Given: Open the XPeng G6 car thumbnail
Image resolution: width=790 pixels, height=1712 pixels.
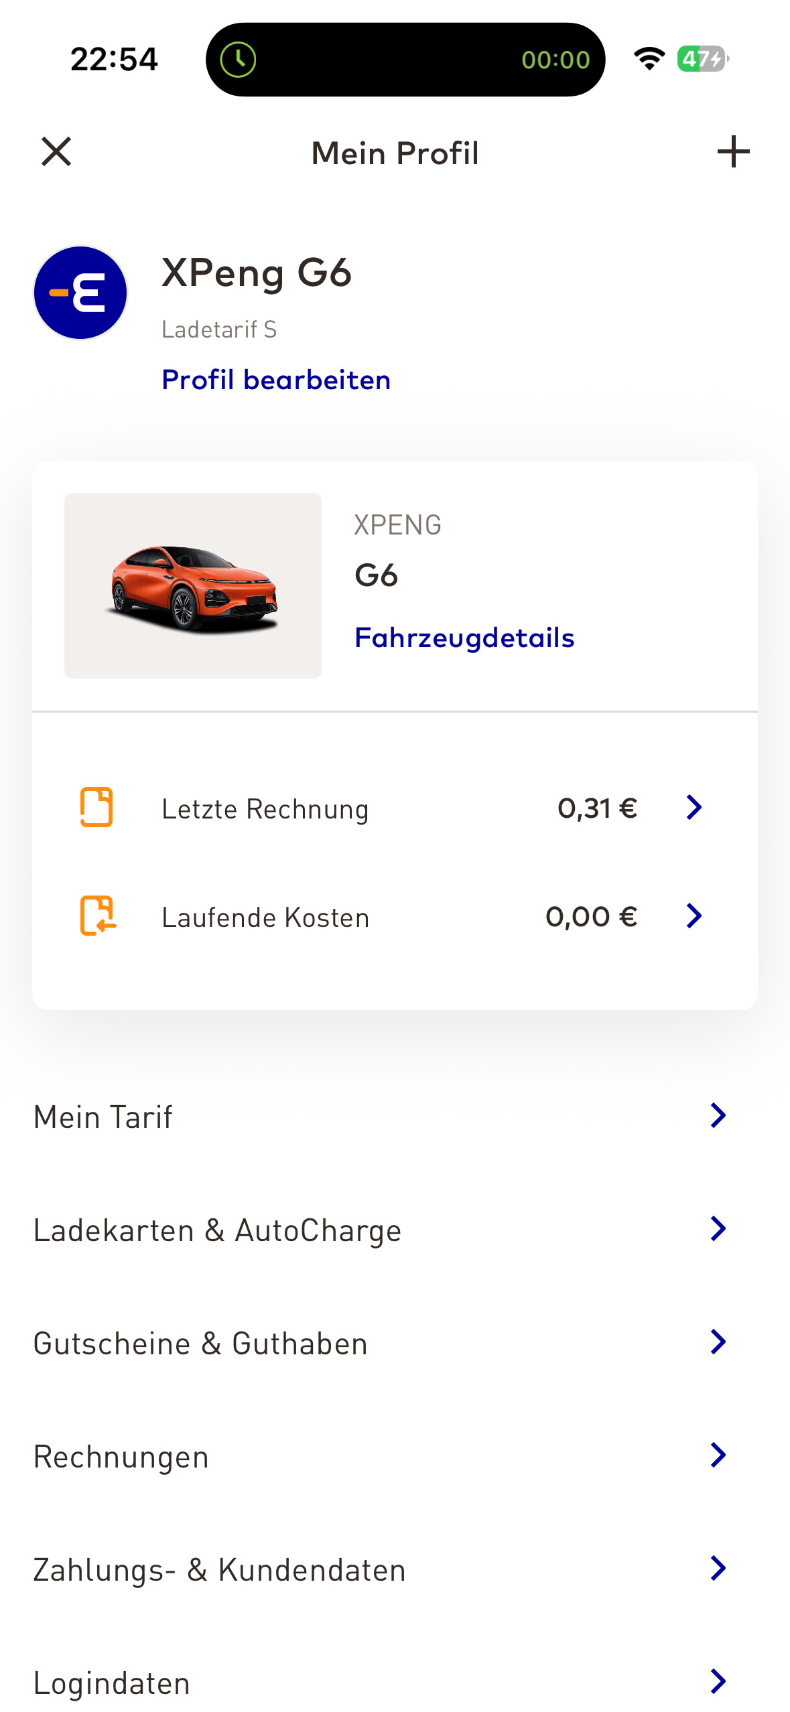Looking at the screenshot, I should (x=193, y=585).
